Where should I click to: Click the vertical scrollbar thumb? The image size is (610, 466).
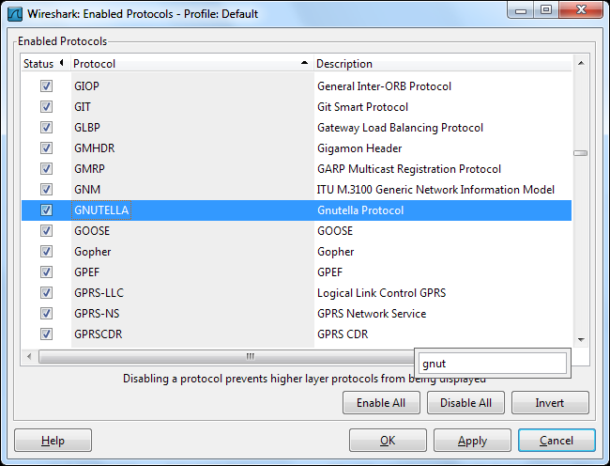coord(581,153)
